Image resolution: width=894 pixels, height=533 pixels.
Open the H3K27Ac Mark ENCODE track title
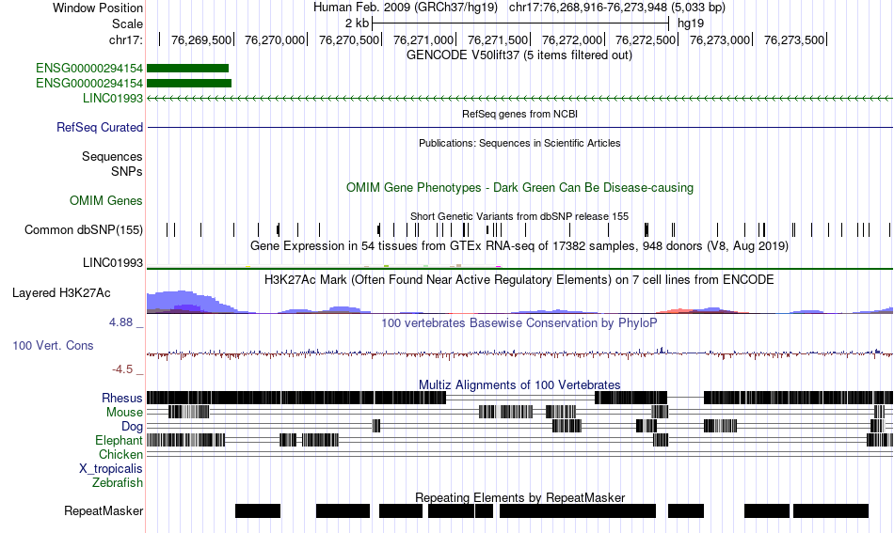(x=519, y=279)
